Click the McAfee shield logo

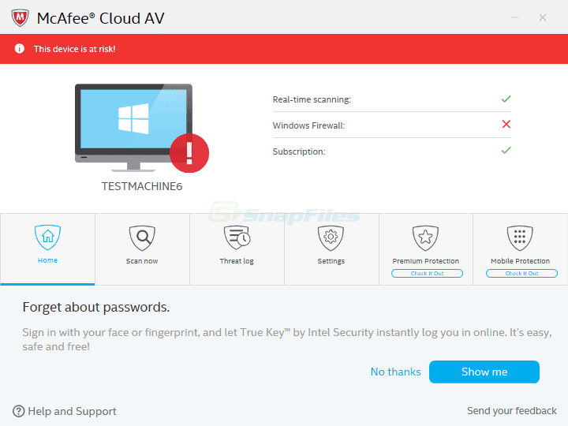(20, 17)
